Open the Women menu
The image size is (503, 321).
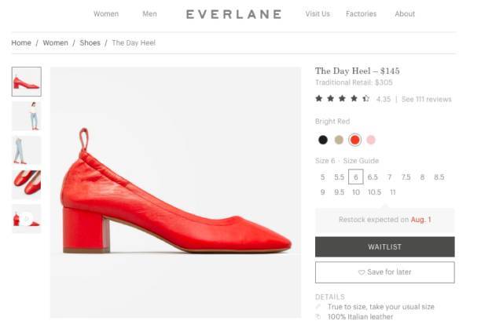tap(106, 14)
